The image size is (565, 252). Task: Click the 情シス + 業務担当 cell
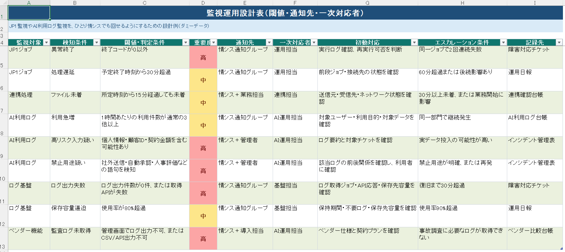coord(245,103)
